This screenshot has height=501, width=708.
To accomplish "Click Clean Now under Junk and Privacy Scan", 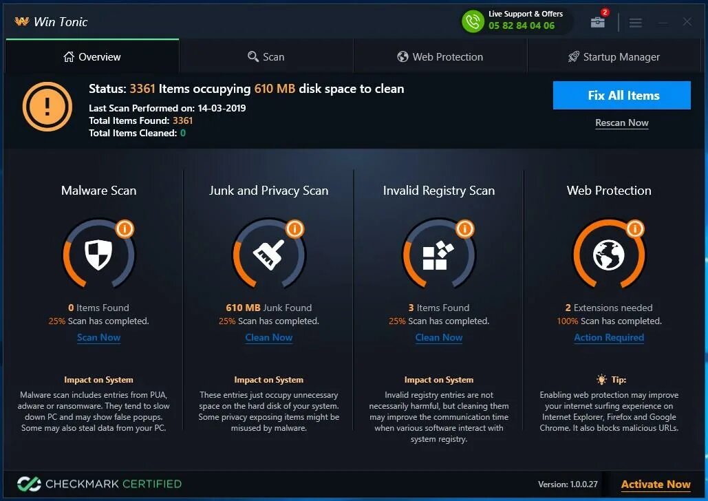I will point(268,337).
